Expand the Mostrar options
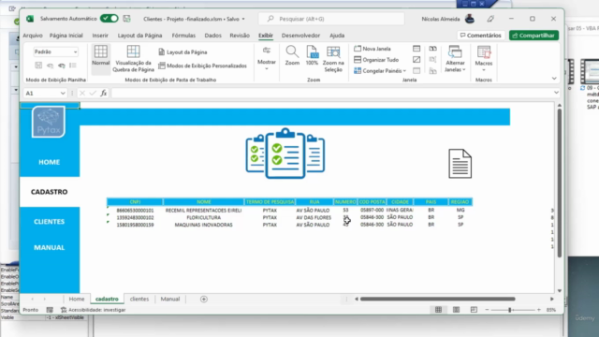Image resolution: width=599 pixels, height=337 pixels. coord(267,58)
